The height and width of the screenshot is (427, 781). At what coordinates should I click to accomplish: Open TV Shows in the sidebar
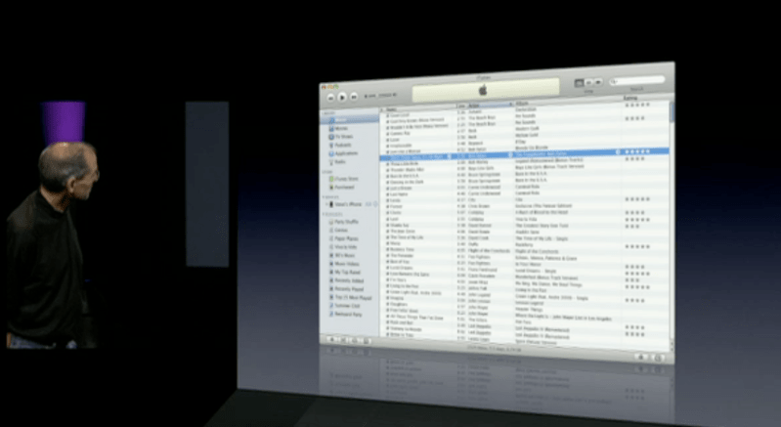coord(342,137)
